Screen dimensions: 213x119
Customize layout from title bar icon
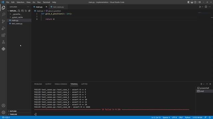click(200, 2)
